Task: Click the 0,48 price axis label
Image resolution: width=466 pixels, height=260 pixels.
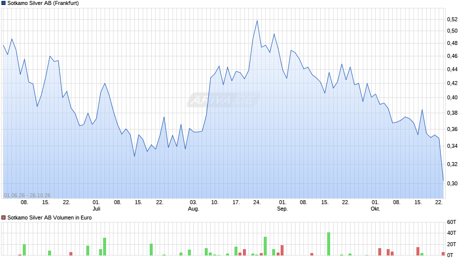Action: 452,43
